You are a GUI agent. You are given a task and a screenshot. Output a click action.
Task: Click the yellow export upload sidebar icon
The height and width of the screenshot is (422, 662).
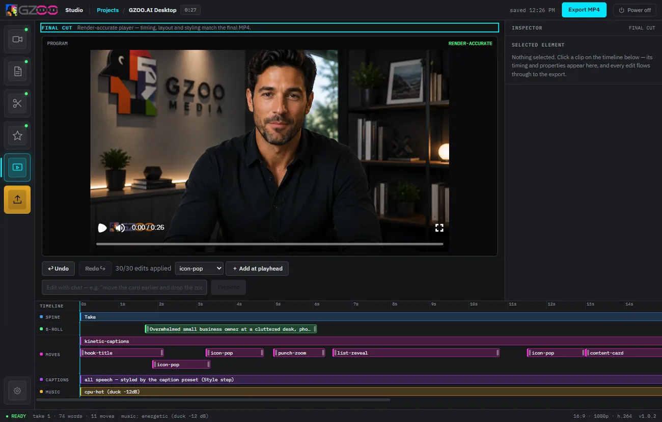[x=17, y=200]
